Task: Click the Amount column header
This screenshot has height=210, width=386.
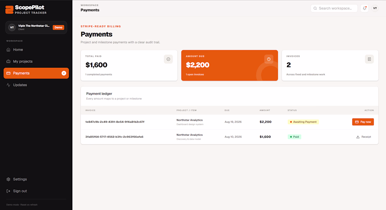Action: 265,110
